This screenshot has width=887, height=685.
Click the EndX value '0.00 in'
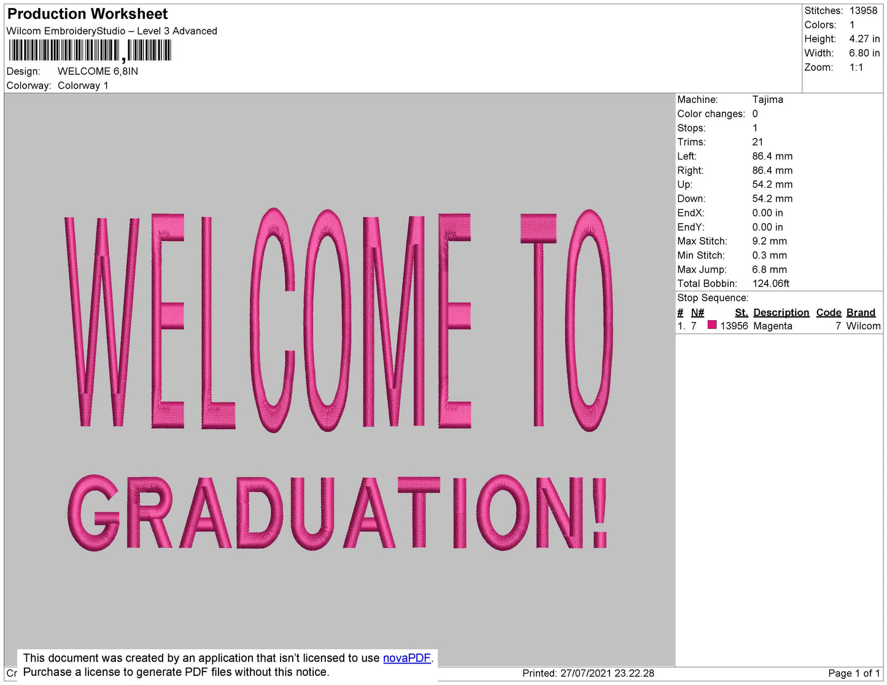click(767, 213)
